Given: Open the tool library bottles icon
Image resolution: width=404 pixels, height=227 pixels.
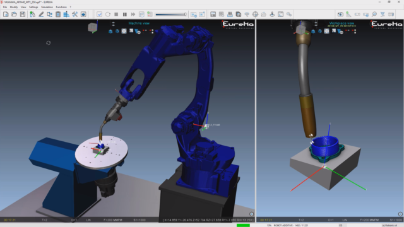Looking at the screenshot, I should (x=32, y=15).
